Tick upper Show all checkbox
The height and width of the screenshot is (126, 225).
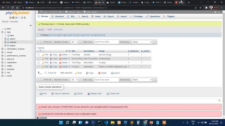[41, 42]
